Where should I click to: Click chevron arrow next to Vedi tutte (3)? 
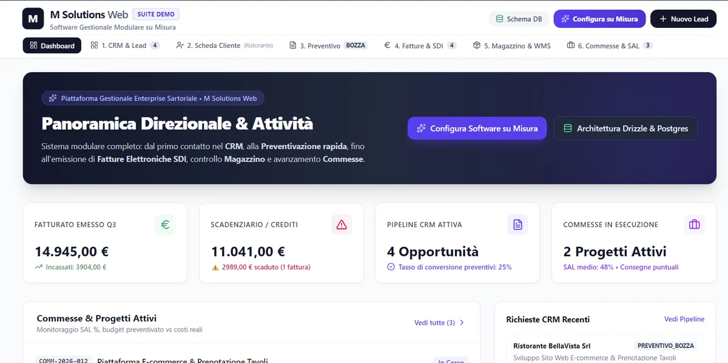tap(462, 323)
